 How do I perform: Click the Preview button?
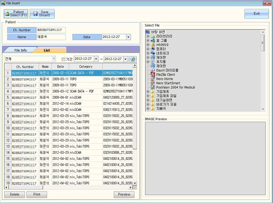click(x=124, y=194)
